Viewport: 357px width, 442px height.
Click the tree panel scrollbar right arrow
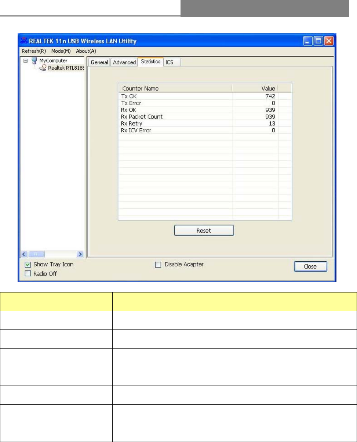(80, 254)
